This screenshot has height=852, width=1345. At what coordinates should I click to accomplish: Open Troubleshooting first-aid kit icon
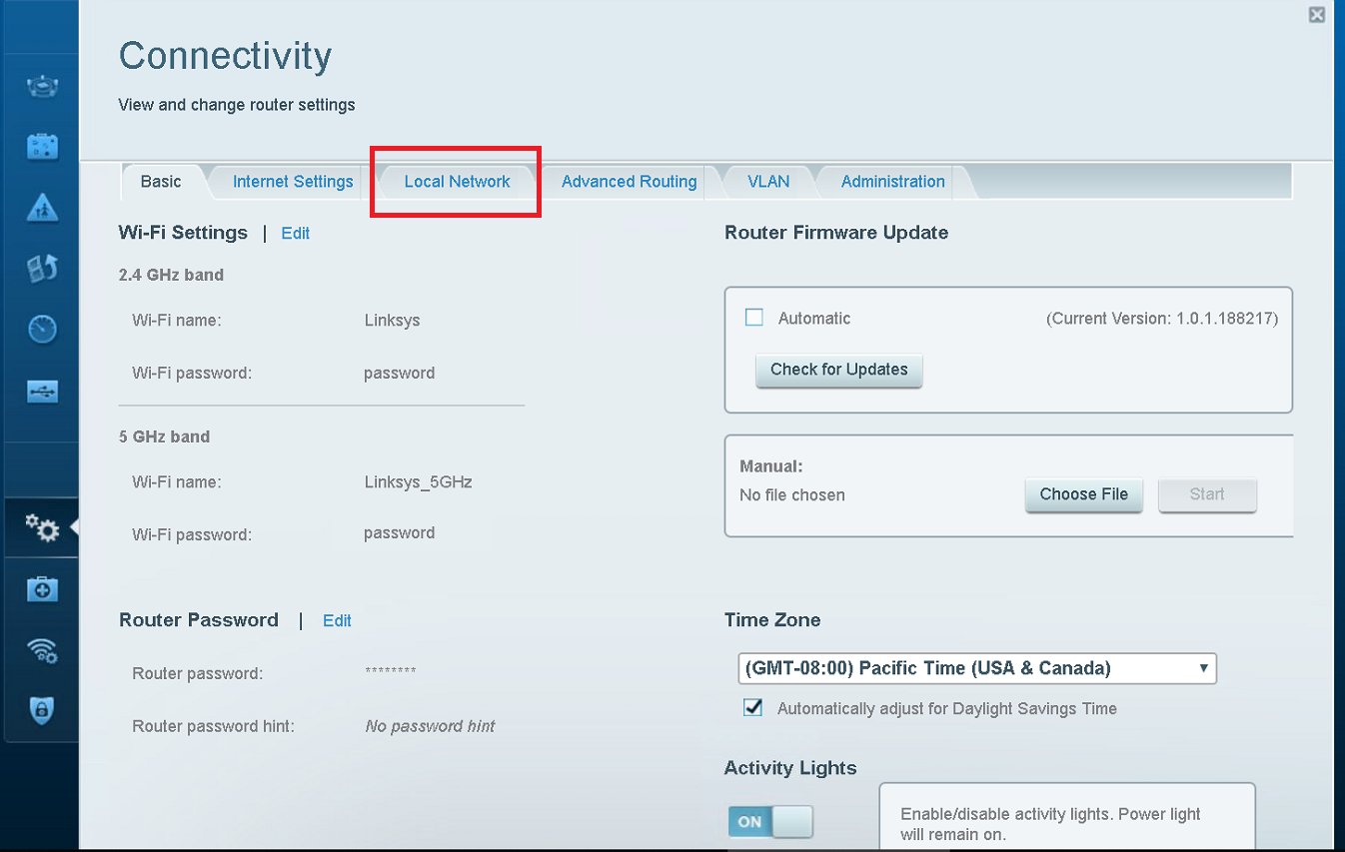pyautogui.click(x=42, y=589)
